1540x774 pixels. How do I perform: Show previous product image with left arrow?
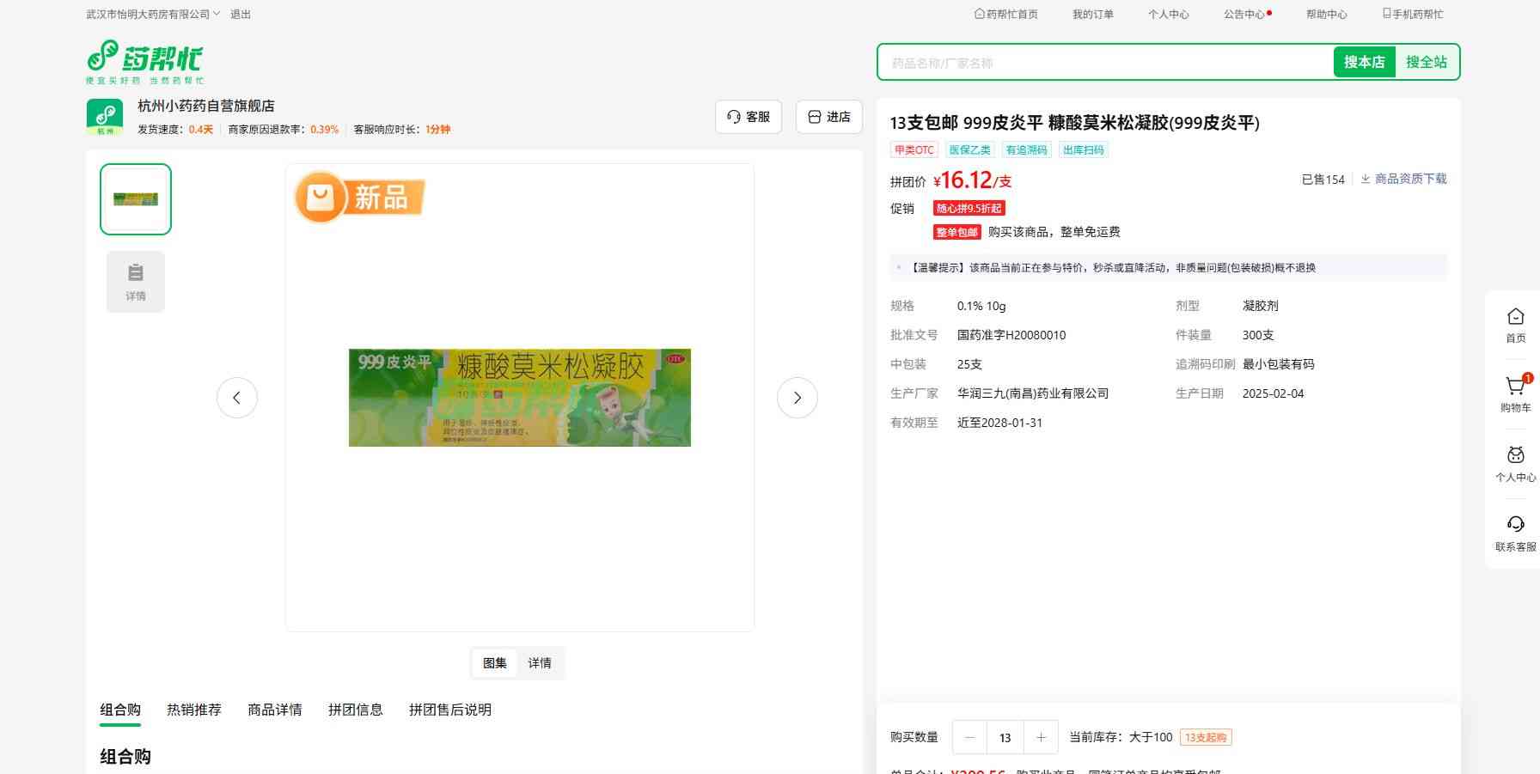237,398
